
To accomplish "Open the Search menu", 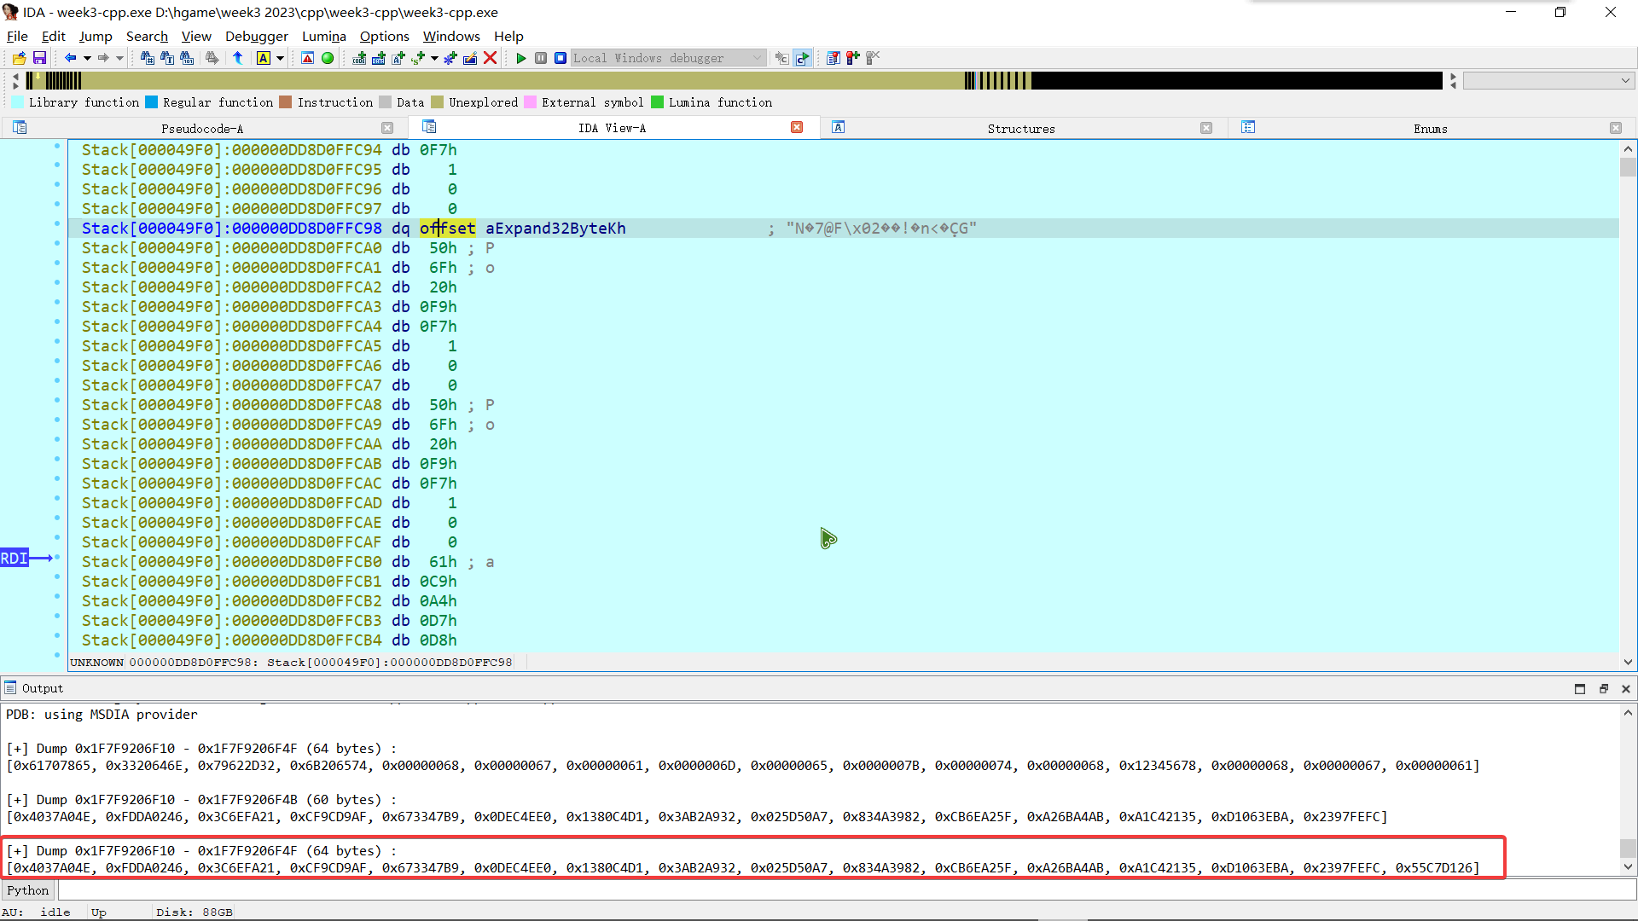I will point(147,36).
